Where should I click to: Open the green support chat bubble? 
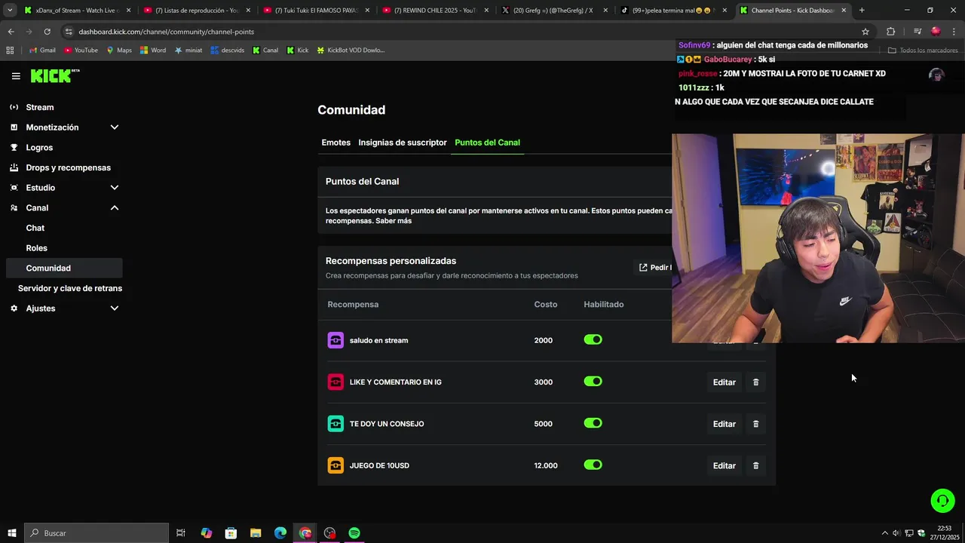[x=942, y=501]
